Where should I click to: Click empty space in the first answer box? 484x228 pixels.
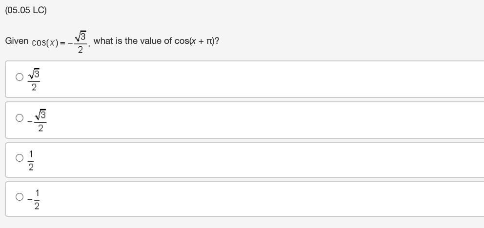(244, 79)
